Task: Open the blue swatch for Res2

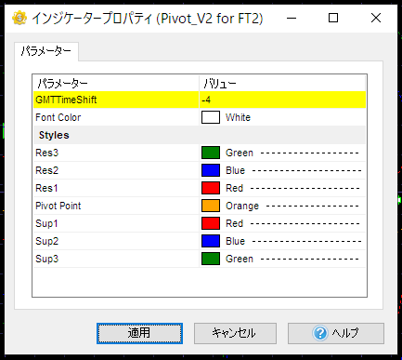Action: click(211, 170)
